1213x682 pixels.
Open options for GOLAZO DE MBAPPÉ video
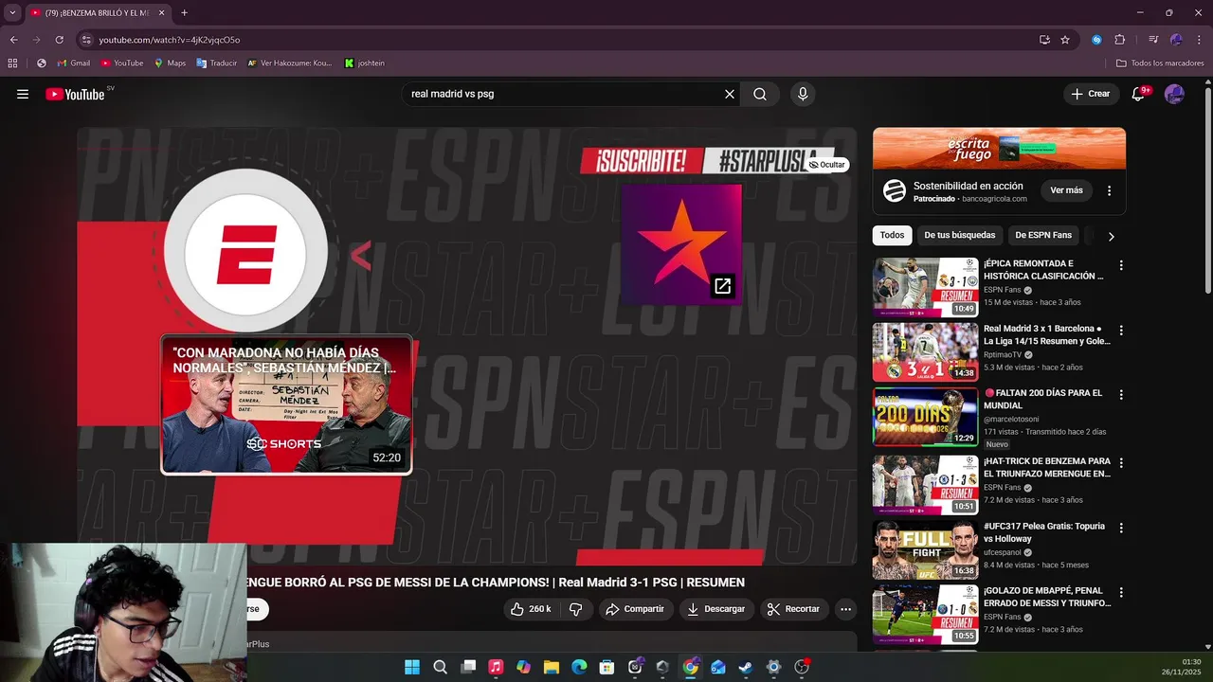1121,592
